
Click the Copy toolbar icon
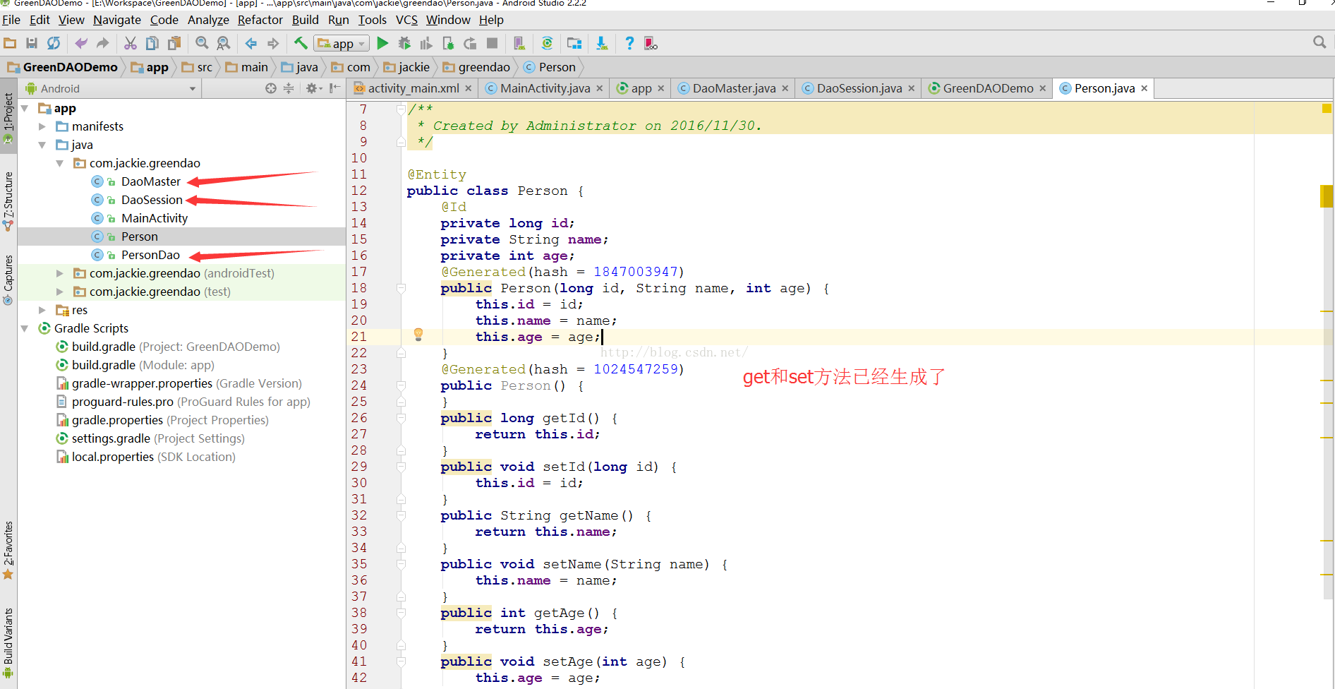[x=152, y=44]
